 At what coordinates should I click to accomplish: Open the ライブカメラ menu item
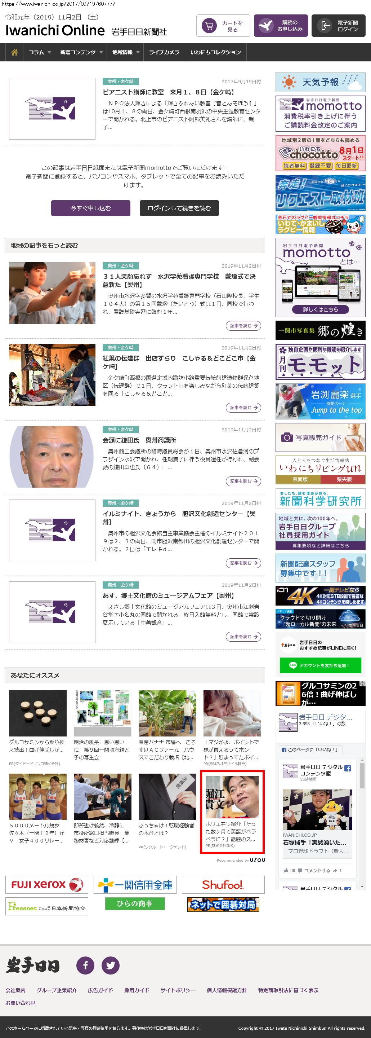pyautogui.click(x=164, y=52)
